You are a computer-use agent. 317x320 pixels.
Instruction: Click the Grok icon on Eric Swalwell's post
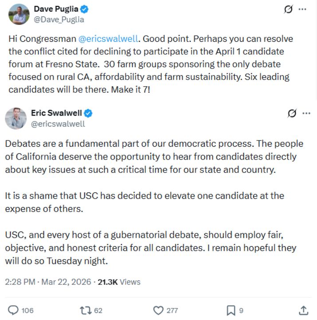(292, 113)
